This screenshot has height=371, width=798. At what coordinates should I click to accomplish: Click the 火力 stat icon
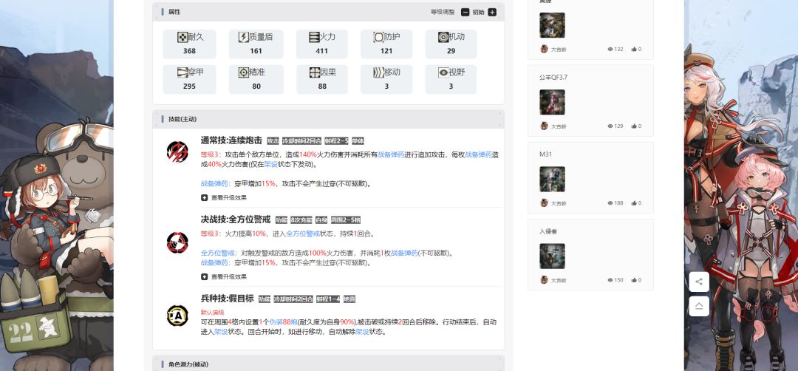point(314,37)
